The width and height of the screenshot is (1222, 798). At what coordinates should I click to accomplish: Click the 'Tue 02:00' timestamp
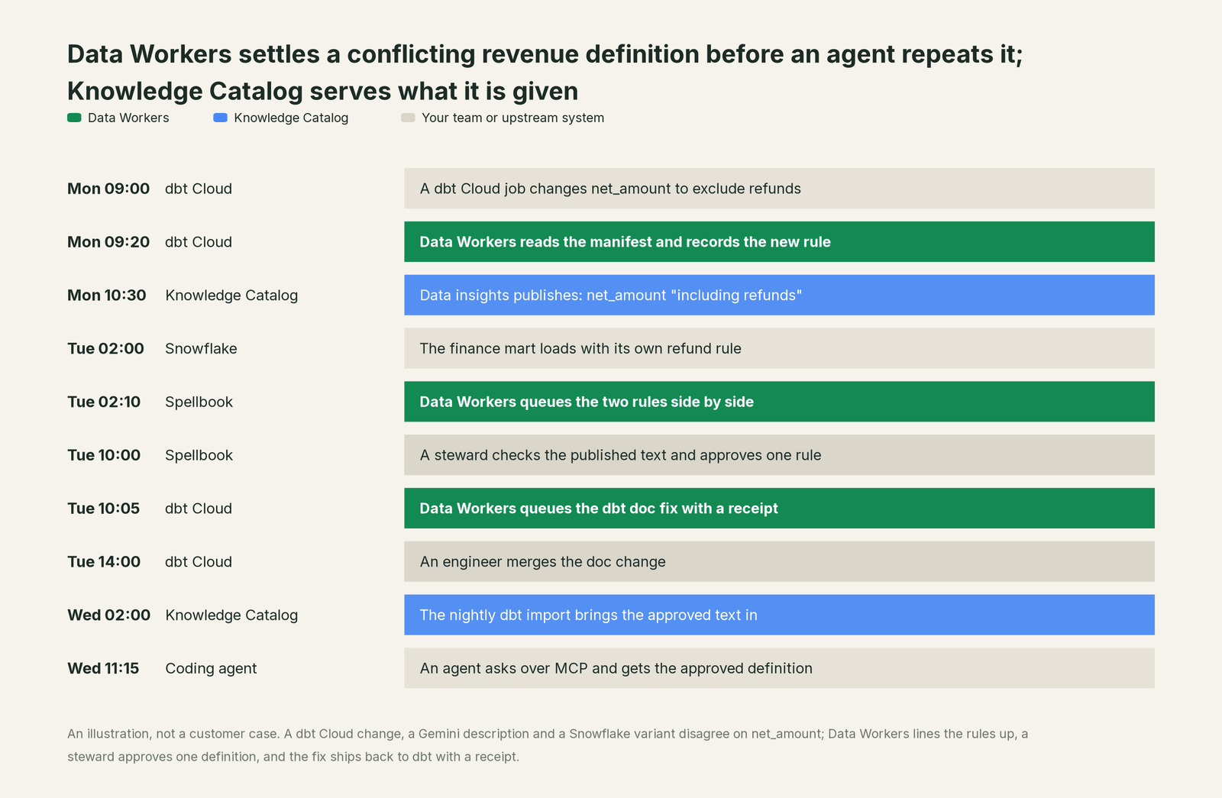[x=105, y=348]
